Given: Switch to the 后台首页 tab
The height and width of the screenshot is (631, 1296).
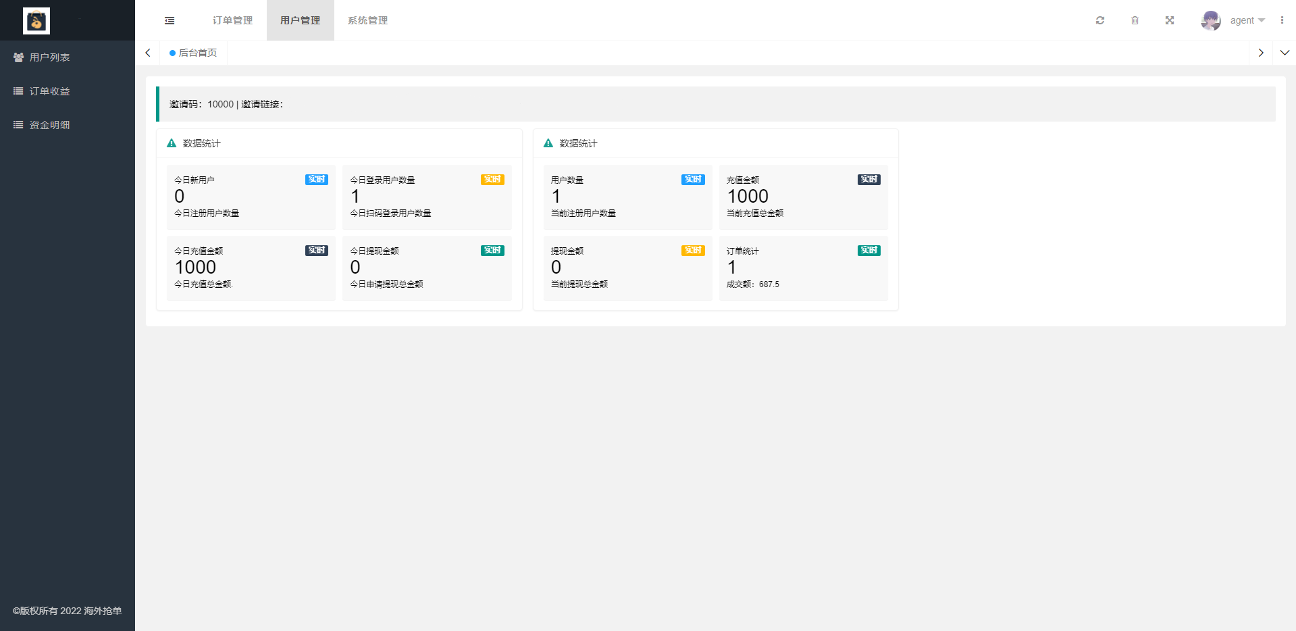Looking at the screenshot, I should [x=197, y=53].
